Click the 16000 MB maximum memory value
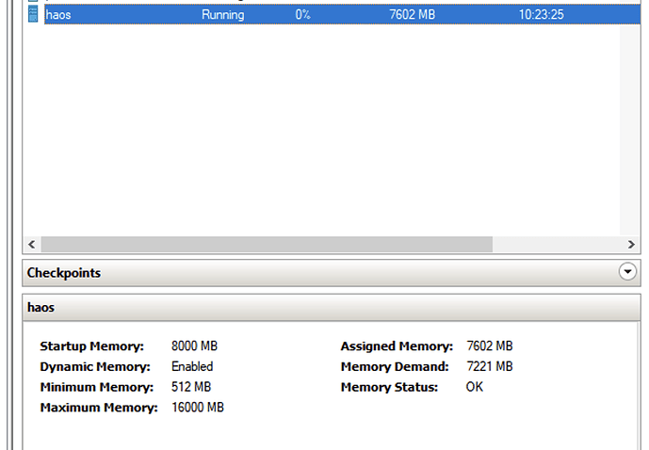 (198, 408)
